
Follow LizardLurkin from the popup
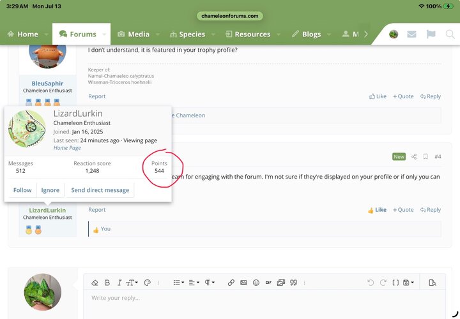click(x=22, y=190)
